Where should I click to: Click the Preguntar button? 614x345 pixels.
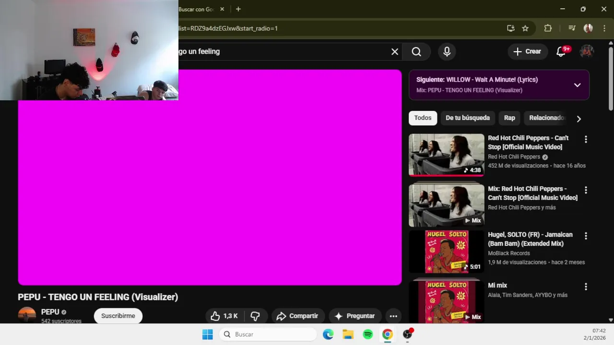click(354, 316)
